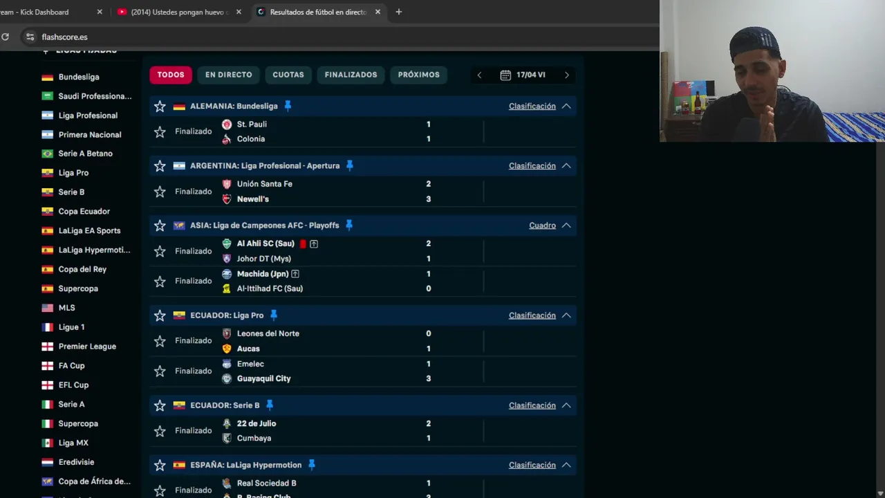
Task: Open Bundesliga in the sidebar
Action: (79, 77)
